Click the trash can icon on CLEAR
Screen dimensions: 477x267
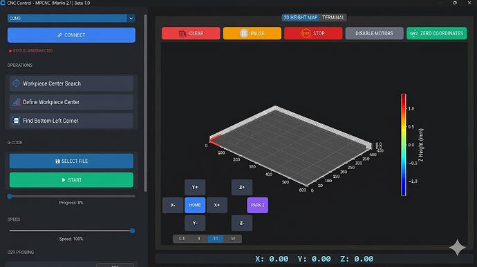pos(183,33)
